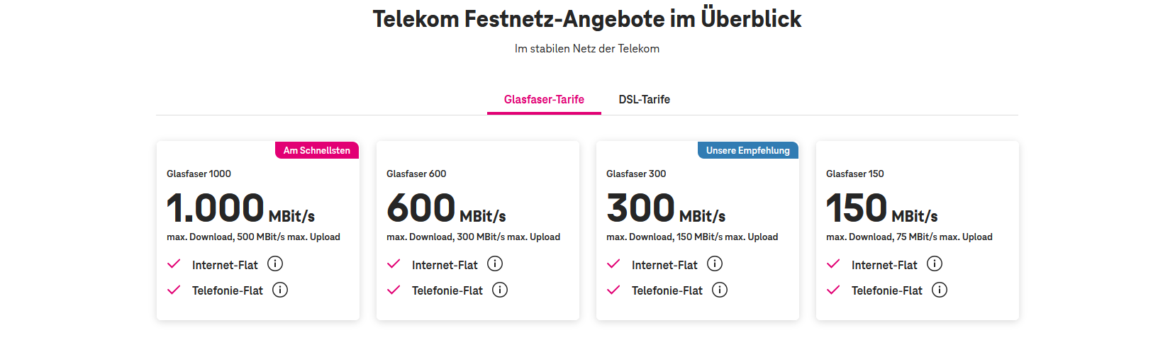View Internet-Flat details icon for Glasfaser 150
Screen dimensions: 1175x340
coord(935,263)
